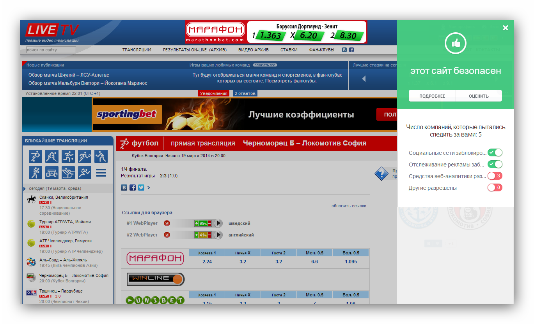Open the all-sports hamburger menu icon

101,173
